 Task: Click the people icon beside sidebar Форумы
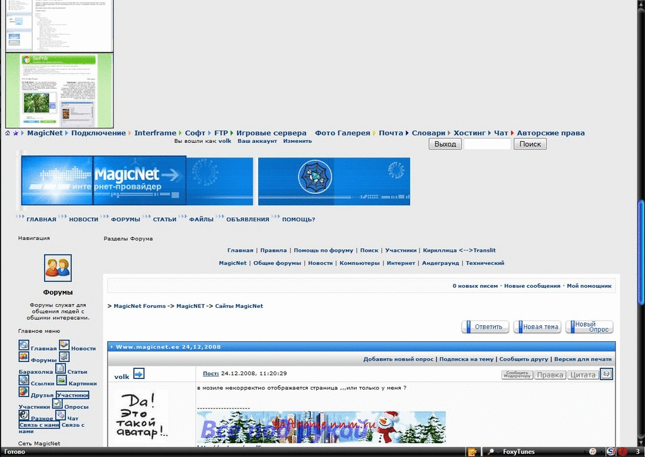pyautogui.click(x=23, y=357)
